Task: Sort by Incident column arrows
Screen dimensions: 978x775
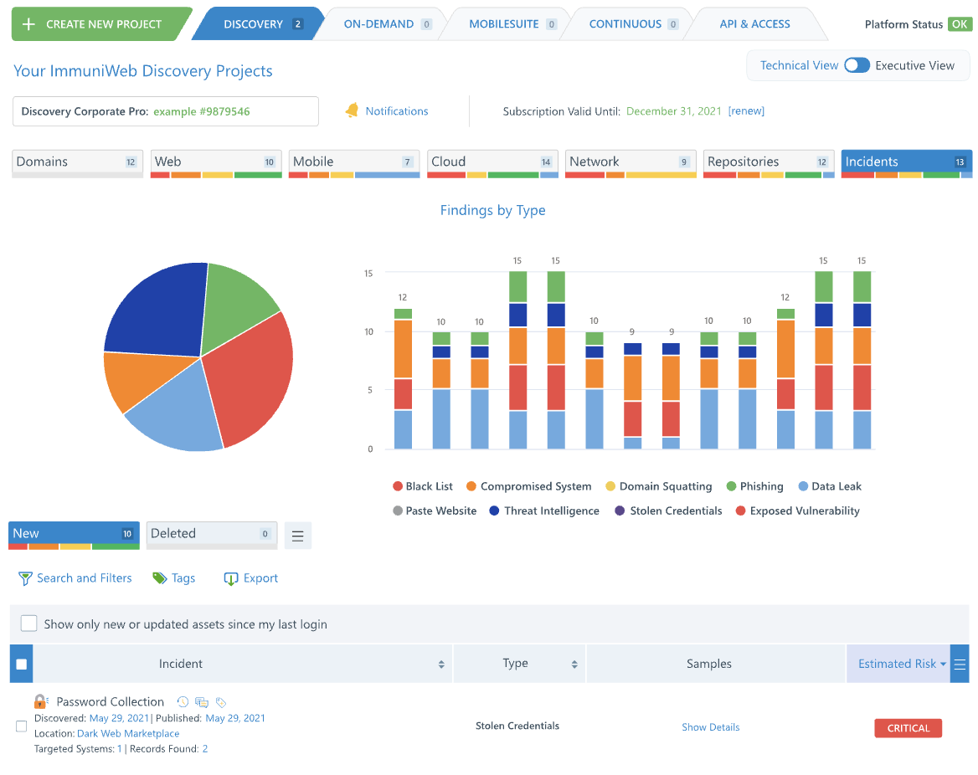Action: (441, 665)
